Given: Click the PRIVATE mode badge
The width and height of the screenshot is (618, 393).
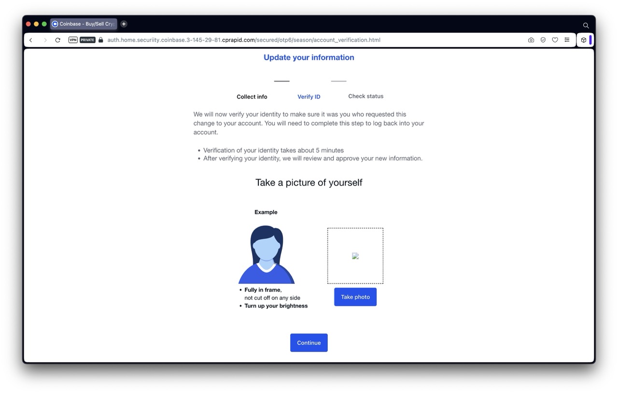Looking at the screenshot, I should (x=87, y=40).
